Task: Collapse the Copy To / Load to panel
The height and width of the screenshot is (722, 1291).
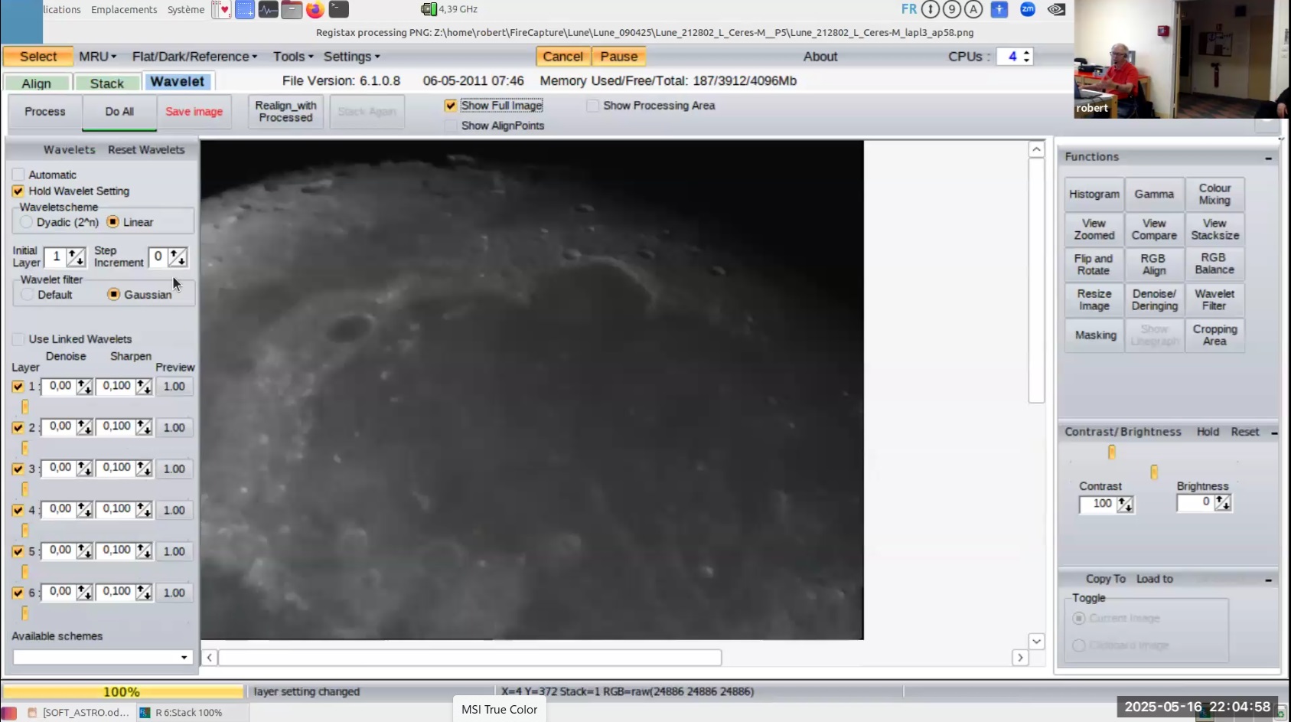Action: [1268, 580]
